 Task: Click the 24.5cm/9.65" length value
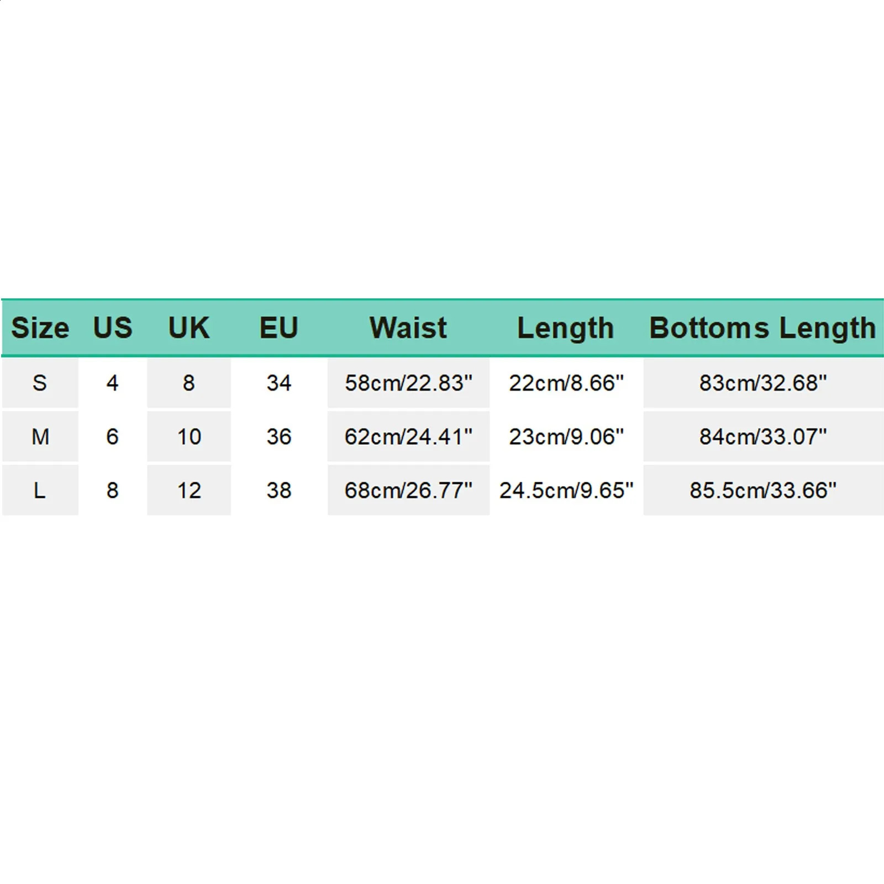point(566,490)
